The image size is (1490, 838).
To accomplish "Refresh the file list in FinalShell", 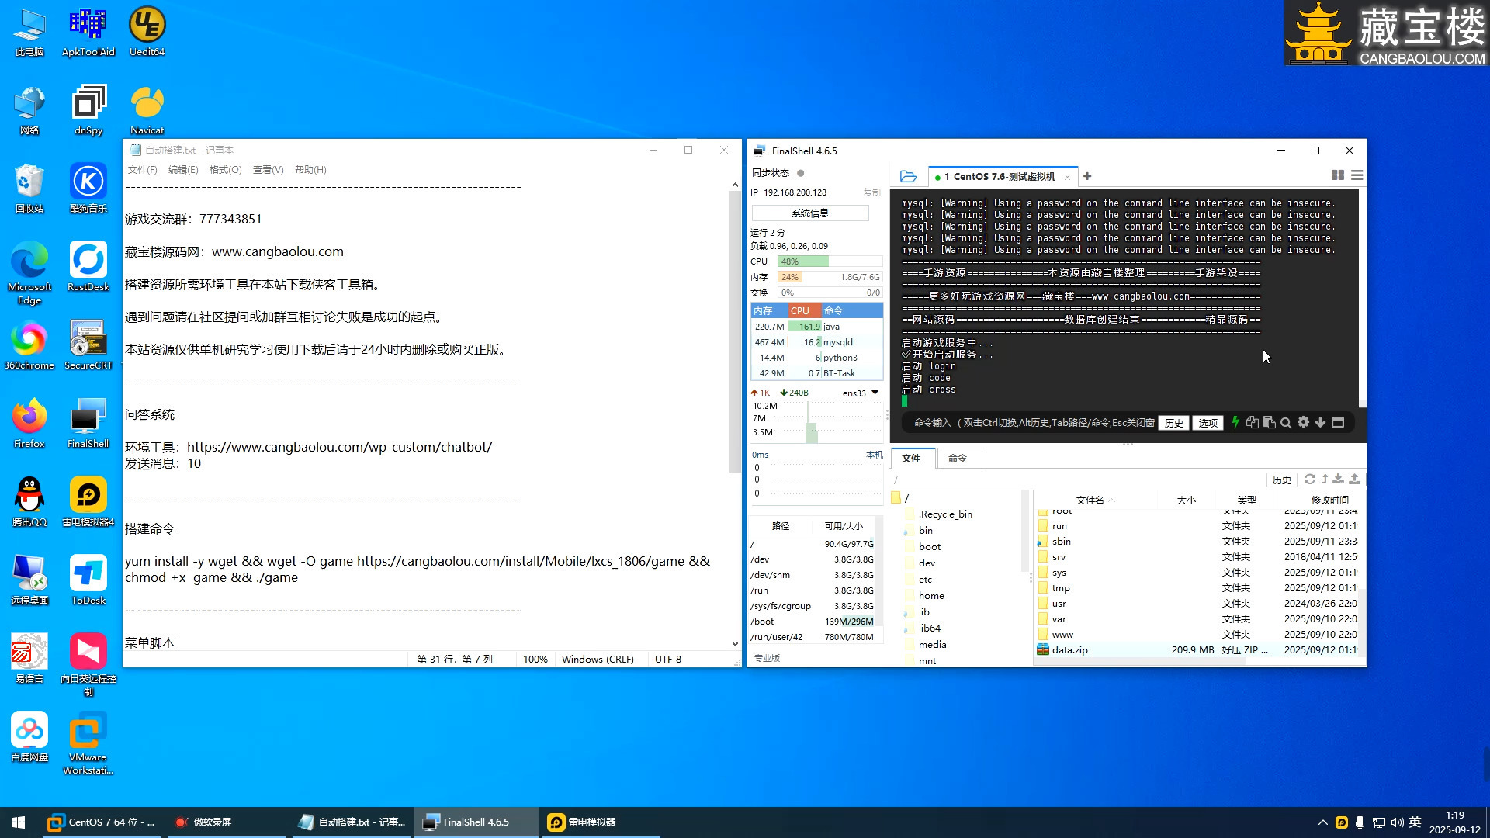I will click(1310, 479).
